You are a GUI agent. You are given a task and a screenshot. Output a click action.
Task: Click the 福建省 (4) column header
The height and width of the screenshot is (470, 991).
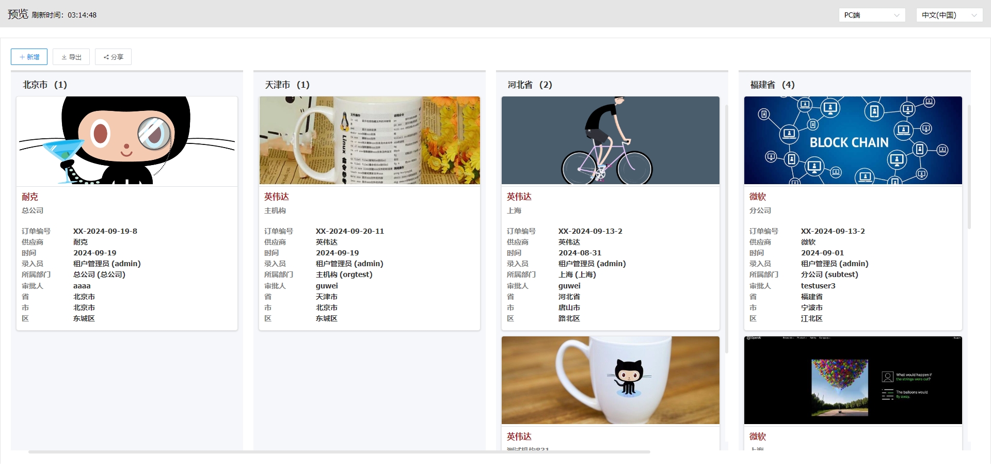[x=772, y=85]
